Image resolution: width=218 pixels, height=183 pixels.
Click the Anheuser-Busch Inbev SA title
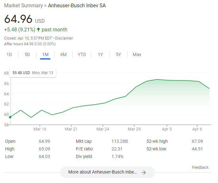[77, 6]
